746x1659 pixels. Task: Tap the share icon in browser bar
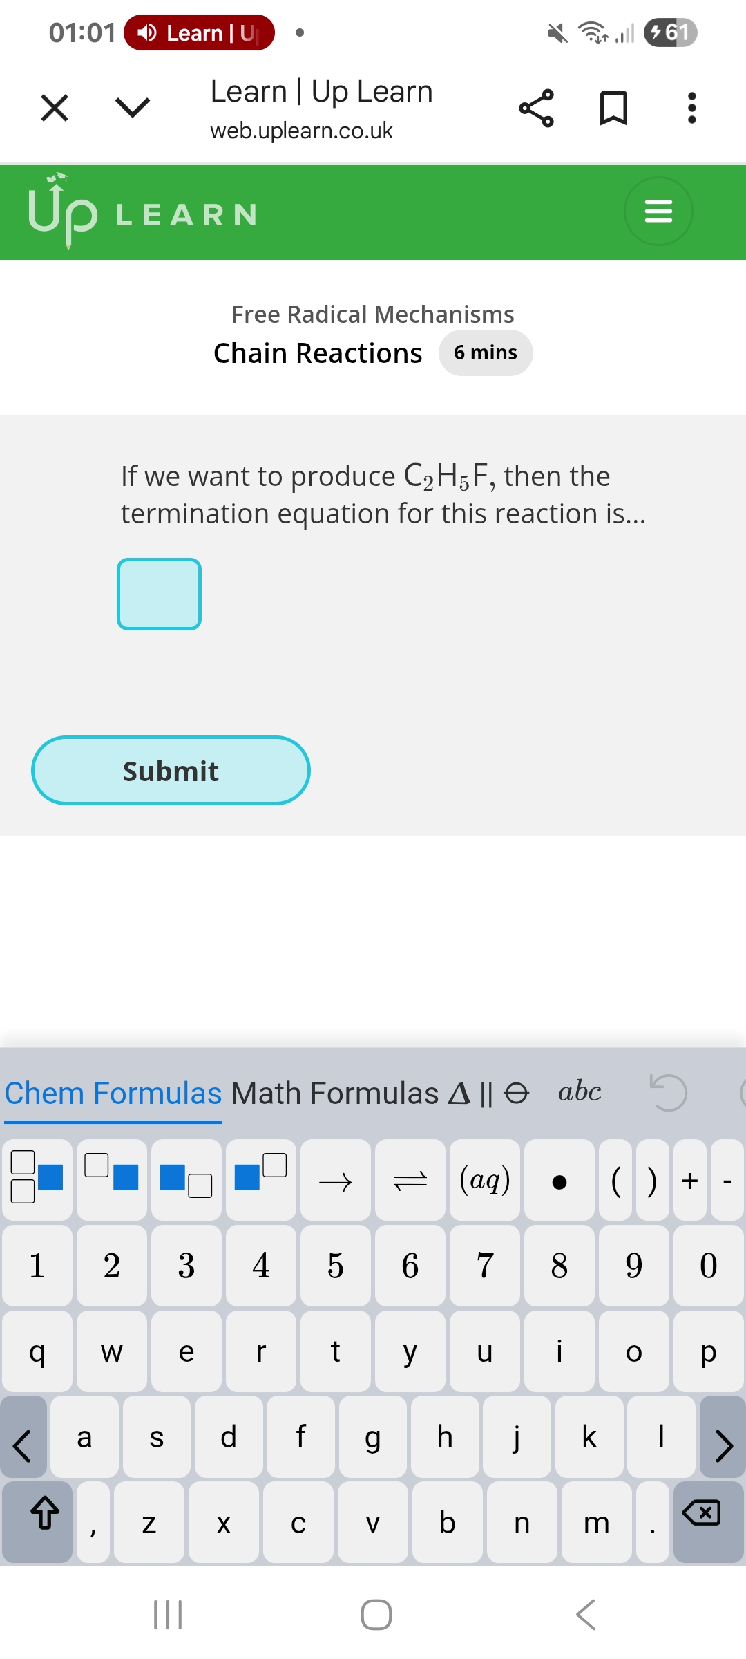pyautogui.click(x=536, y=109)
